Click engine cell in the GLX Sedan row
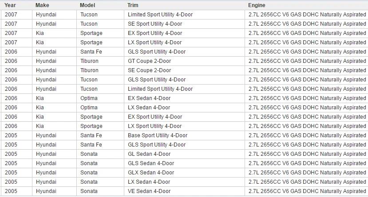The height and width of the screenshot is (197, 368). pos(307,173)
